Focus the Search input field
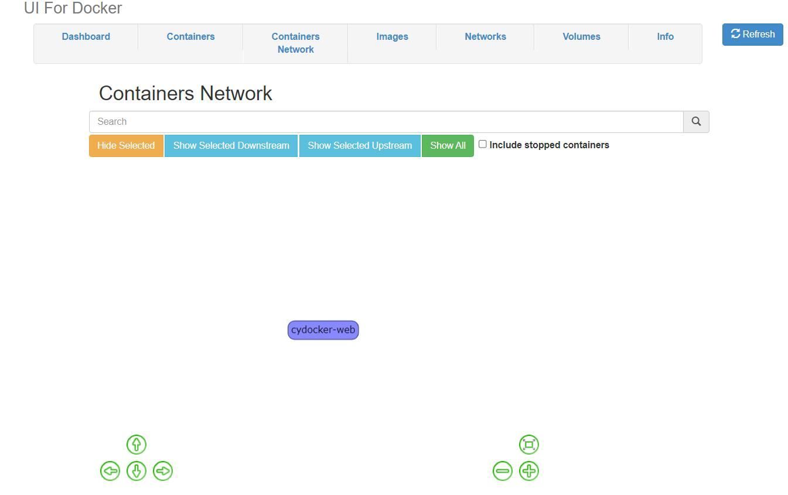Image resolution: width=788 pixels, height=495 pixels. coord(386,122)
